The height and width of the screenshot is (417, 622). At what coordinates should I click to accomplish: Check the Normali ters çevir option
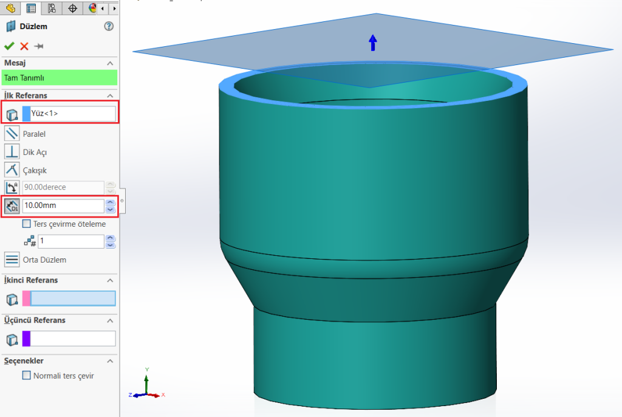tap(26, 376)
